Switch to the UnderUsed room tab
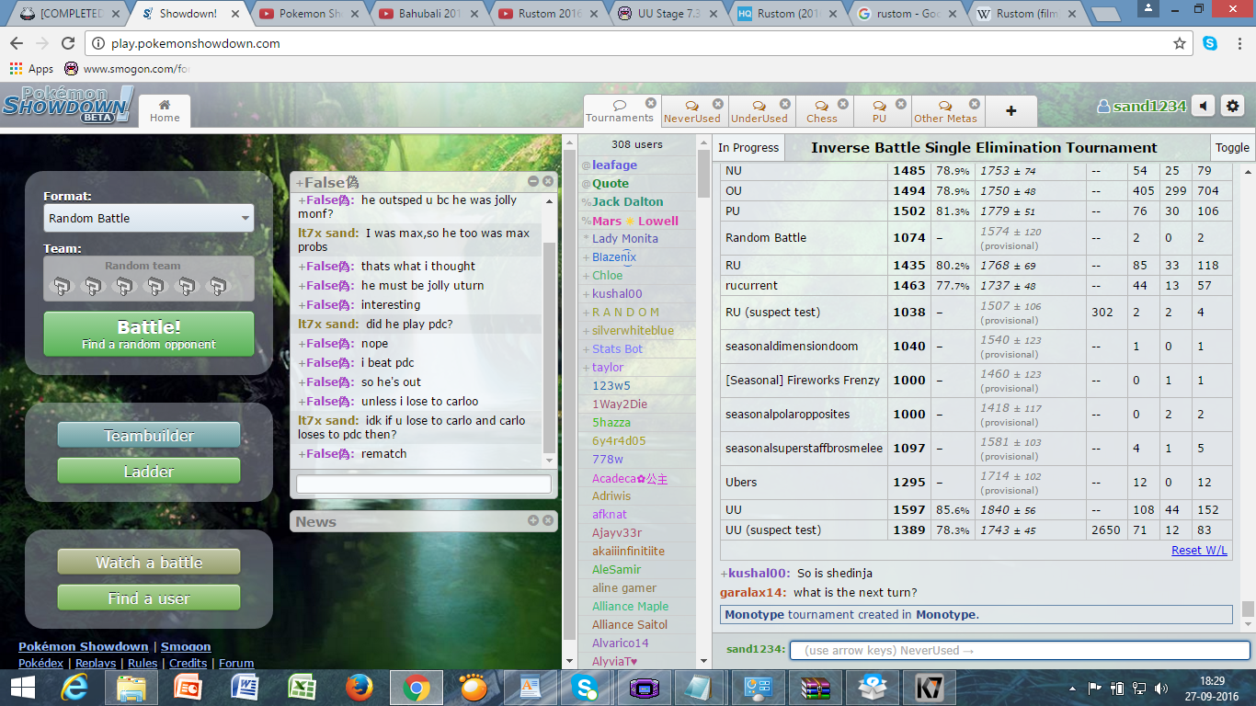This screenshot has height=706, width=1256. pos(759,110)
